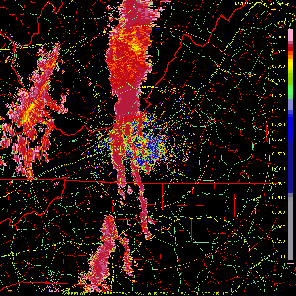Click the TH label on the scale
The image size is (296, 296).
(283, 256)
